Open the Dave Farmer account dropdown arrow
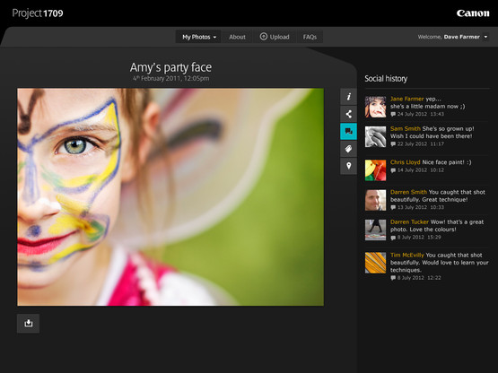This screenshot has height=373, width=498. [x=485, y=37]
